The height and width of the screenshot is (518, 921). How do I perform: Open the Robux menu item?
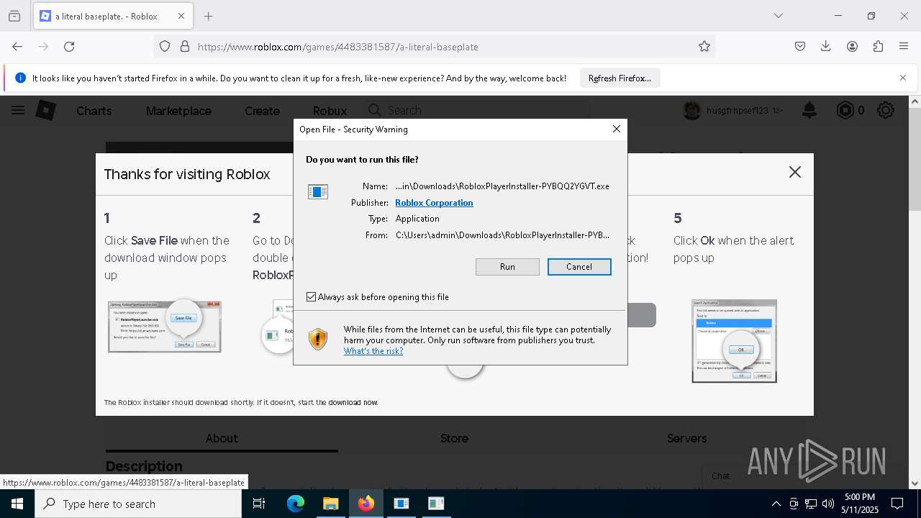[x=330, y=111]
